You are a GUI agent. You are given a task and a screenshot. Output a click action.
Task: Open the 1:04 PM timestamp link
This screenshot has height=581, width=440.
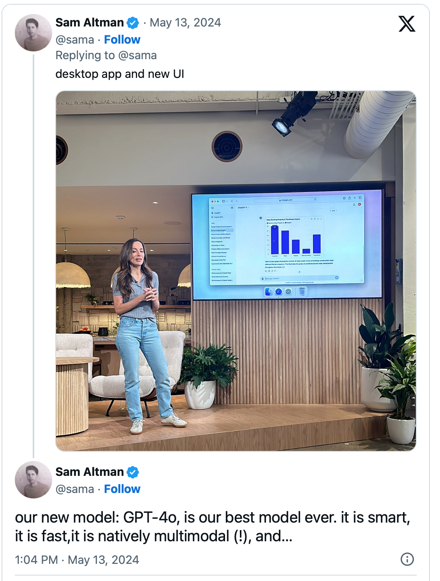[x=77, y=560]
